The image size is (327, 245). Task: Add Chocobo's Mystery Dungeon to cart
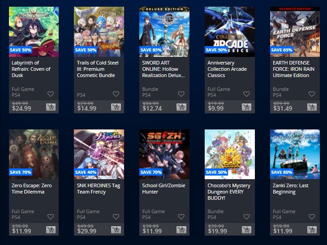point(246,230)
